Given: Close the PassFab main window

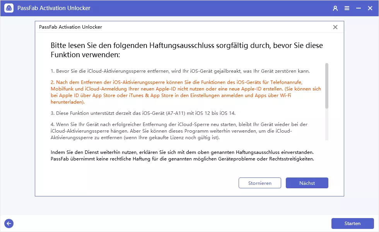Looking at the screenshot, I should [370, 8].
